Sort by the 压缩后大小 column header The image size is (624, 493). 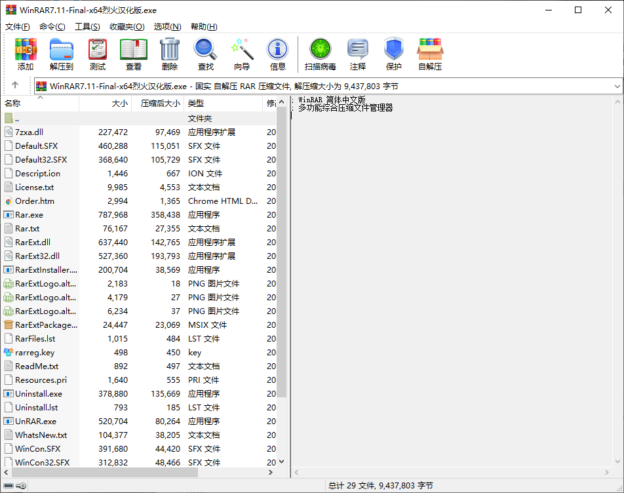(x=157, y=104)
